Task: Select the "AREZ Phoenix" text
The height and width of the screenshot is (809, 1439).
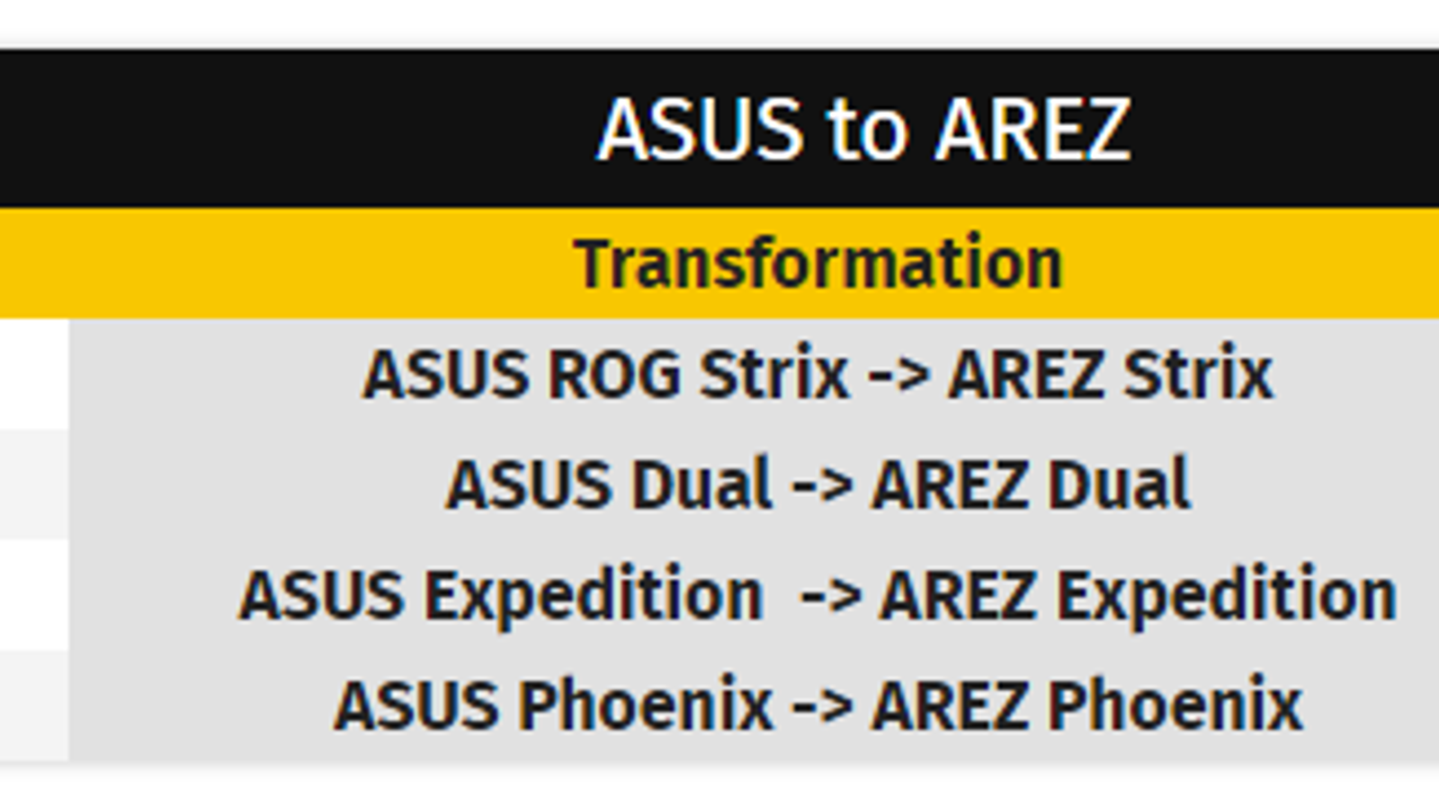Action: click(x=1087, y=706)
